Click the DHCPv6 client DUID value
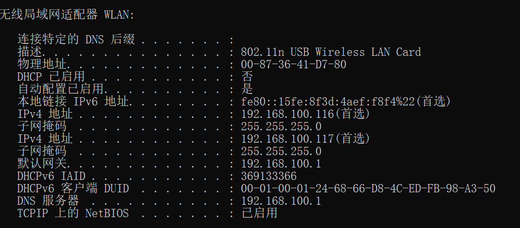 pyautogui.click(x=368, y=189)
